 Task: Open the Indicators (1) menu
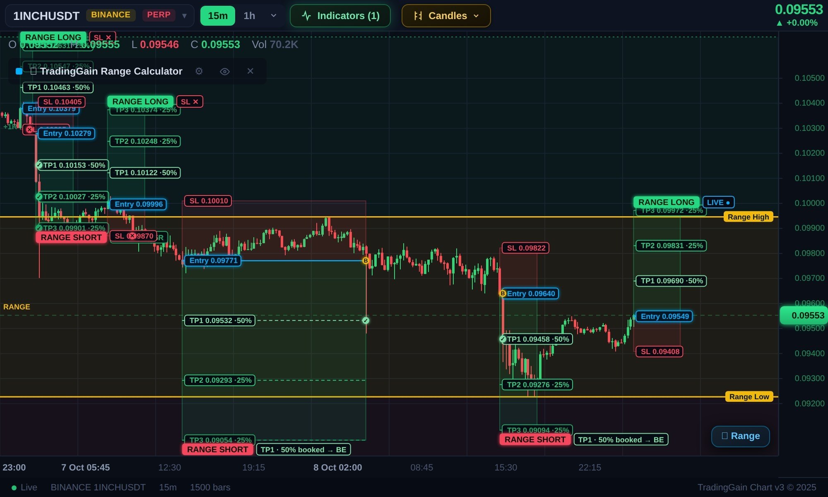tap(340, 16)
